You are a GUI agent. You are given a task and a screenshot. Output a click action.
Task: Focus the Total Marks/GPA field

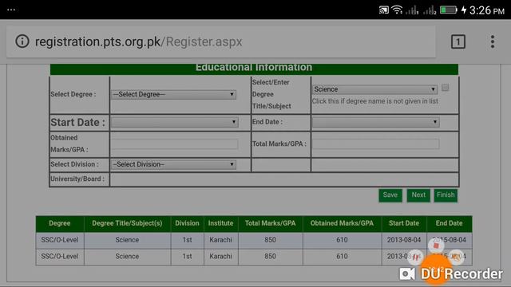pos(376,143)
